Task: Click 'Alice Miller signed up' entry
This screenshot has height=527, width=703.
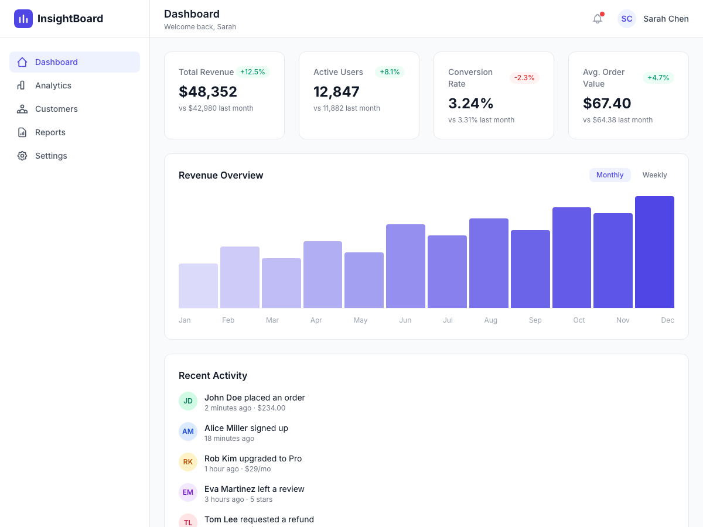Action: [x=246, y=428]
